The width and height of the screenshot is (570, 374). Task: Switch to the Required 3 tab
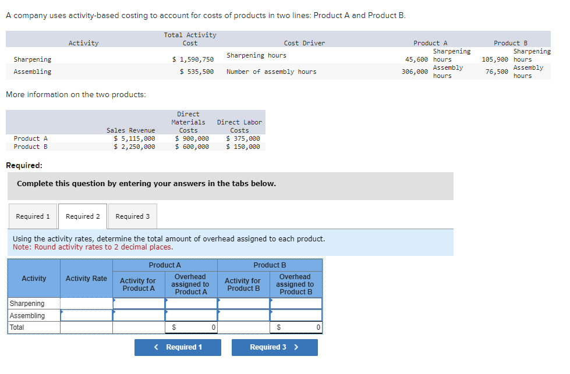coord(132,216)
